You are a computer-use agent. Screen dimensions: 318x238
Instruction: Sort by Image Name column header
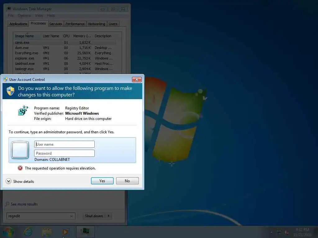coord(27,36)
